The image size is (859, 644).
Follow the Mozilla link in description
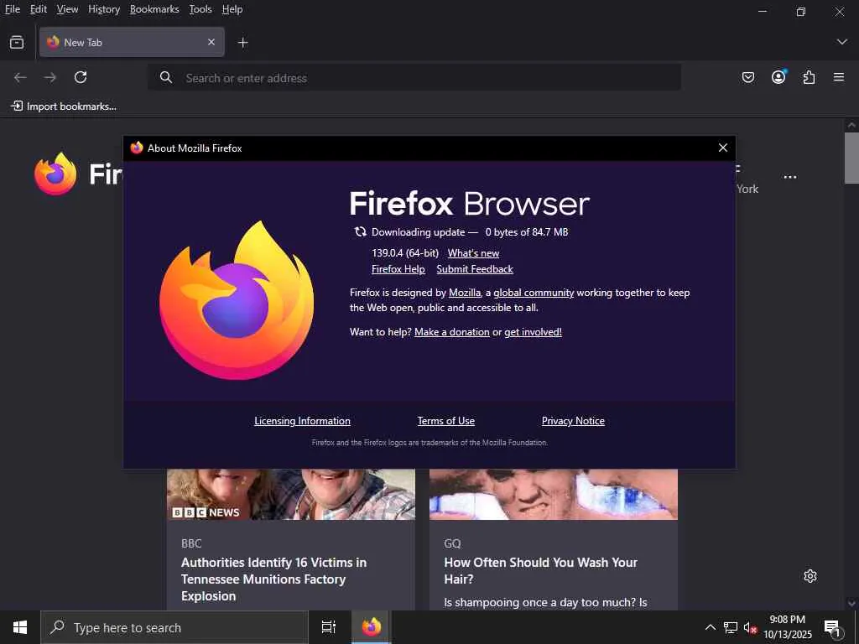[x=465, y=293]
